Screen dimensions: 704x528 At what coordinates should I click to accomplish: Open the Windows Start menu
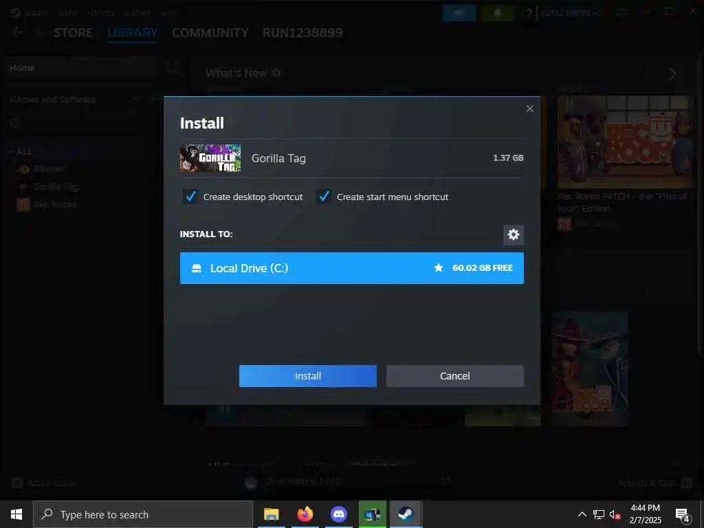[16, 514]
